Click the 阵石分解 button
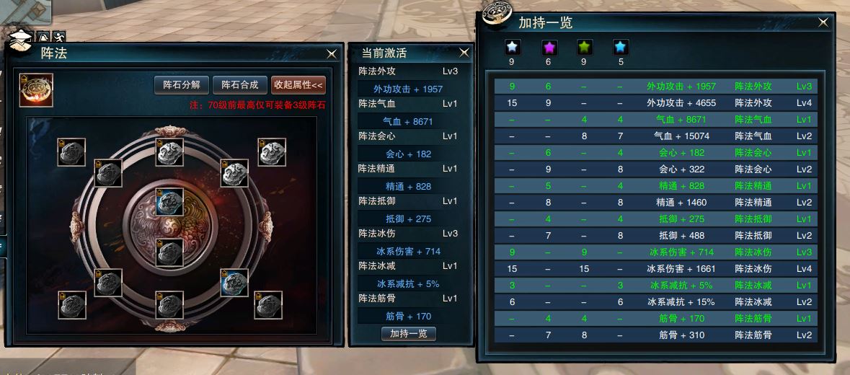Screen dimensions: 850x375 (182, 85)
